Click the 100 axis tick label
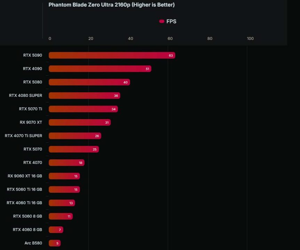 click(250, 39)
